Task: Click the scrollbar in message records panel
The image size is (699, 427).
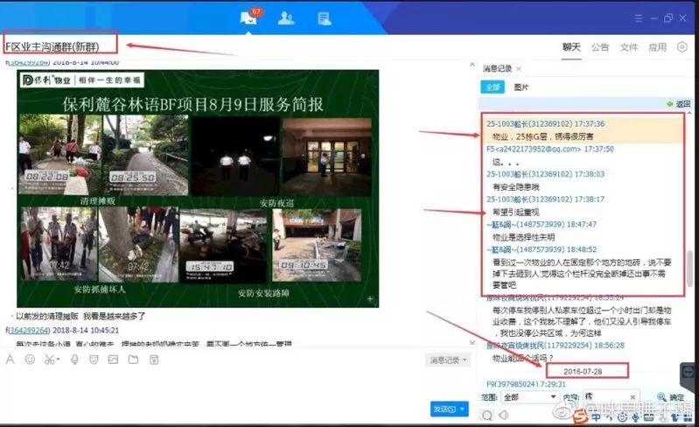Action: [x=690, y=268]
